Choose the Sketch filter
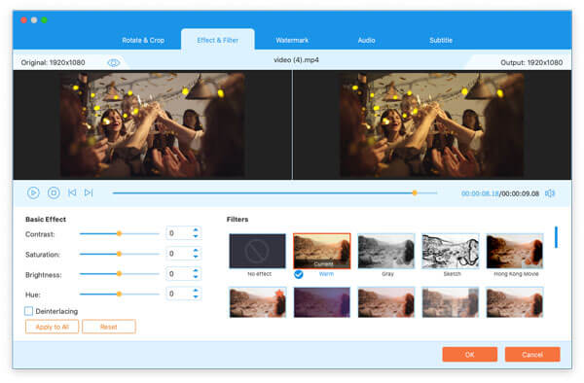Image resolution: width=584 pixels, height=383 pixels. coord(451,251)
